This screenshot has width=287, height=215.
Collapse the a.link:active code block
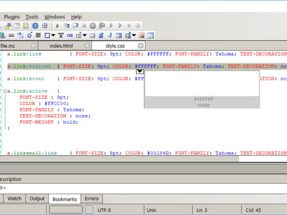(5, 91)
